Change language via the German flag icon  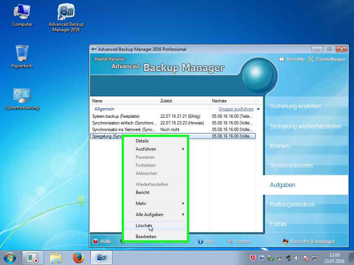coord(285,241)
